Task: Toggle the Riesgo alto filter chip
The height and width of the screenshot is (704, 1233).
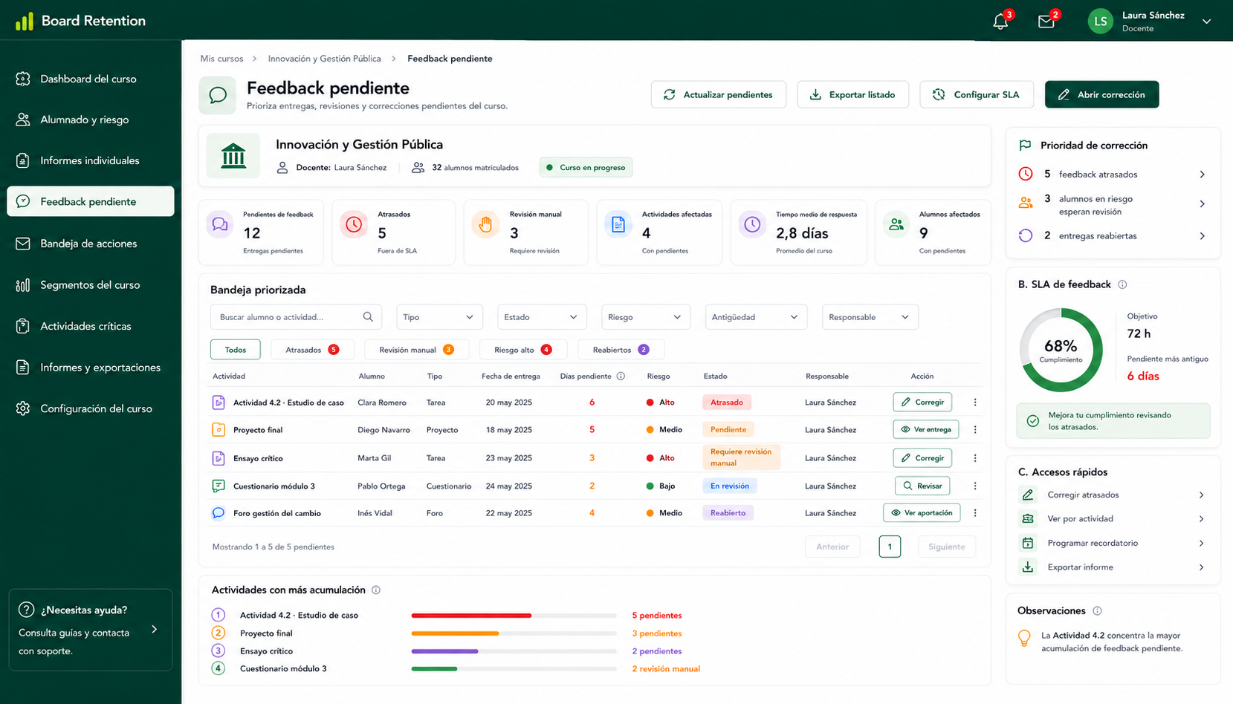Action: tap(523, 350)
